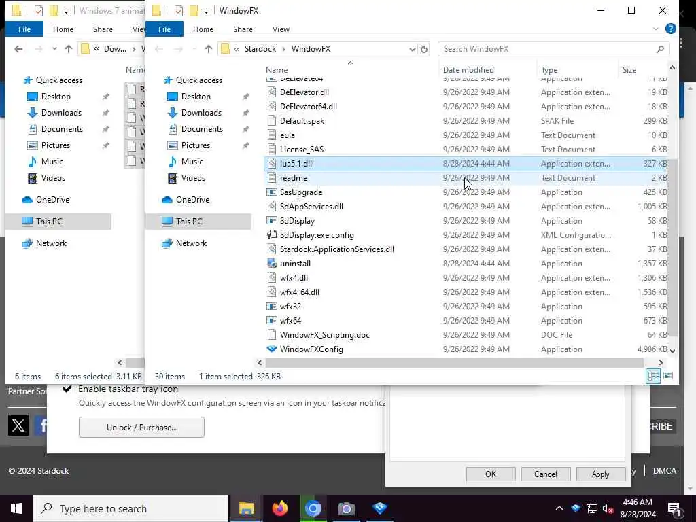
Task: Click the scroll down arrow of WindowFX file list
Action: point(672,351)
